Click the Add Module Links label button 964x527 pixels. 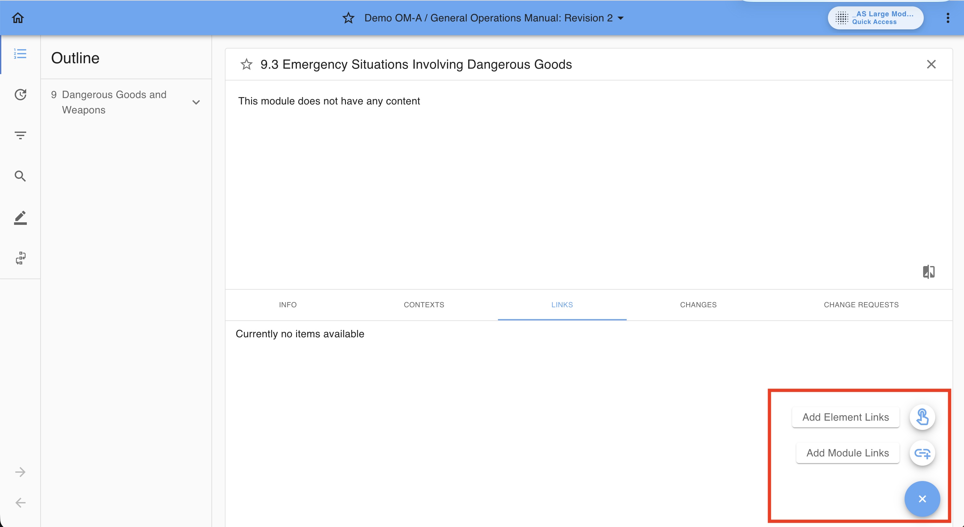(847, 453)
